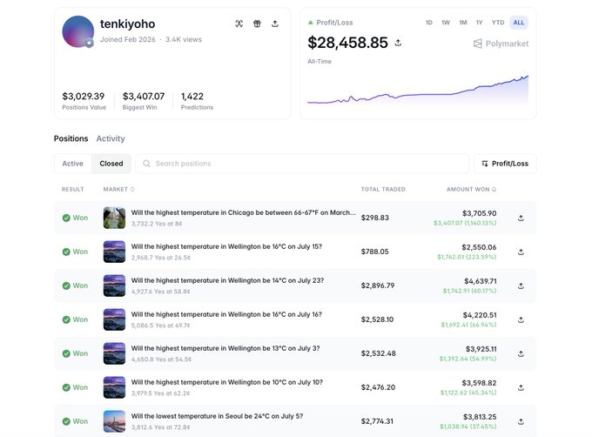Share the Wellington 13°C July 3 position
Viewport: 592px width, 437px height.
tap(521, 354)
